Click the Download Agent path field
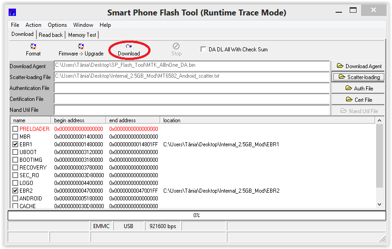392x249 pixels. pos(192,66)
